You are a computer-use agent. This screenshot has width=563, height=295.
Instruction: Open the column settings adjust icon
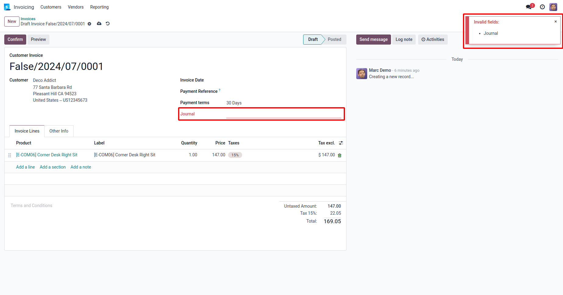pos(341,143)
